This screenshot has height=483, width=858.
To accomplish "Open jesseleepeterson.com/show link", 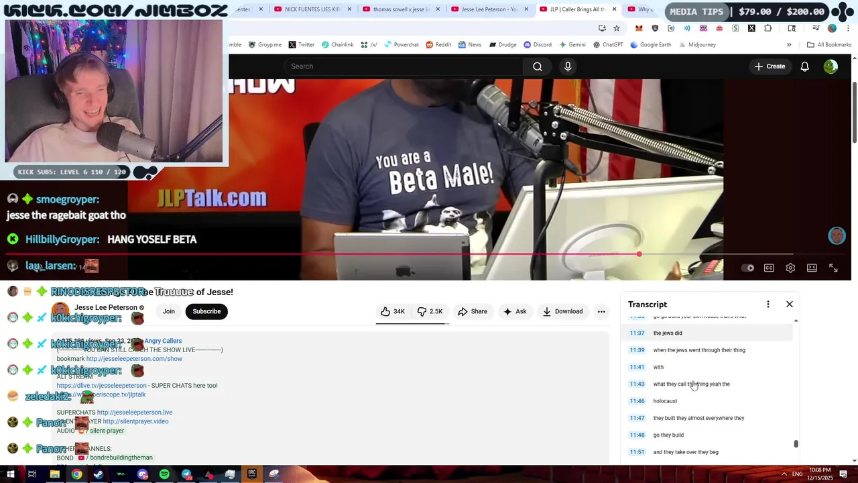I will [134, 359].
